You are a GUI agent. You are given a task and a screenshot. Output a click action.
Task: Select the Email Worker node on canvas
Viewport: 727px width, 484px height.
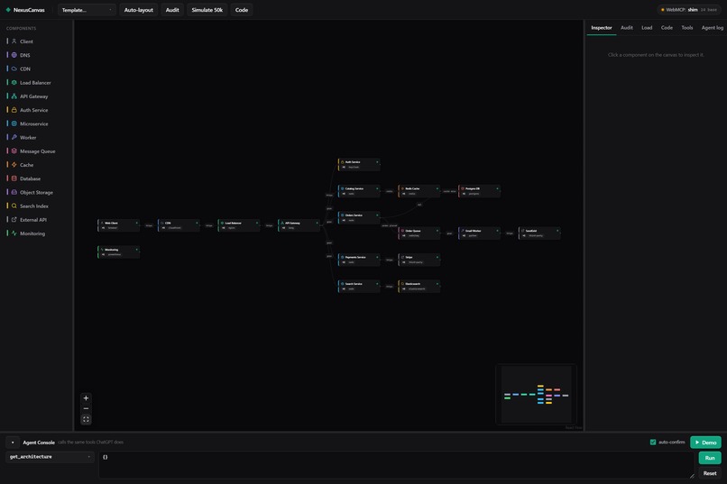point(480,233)
